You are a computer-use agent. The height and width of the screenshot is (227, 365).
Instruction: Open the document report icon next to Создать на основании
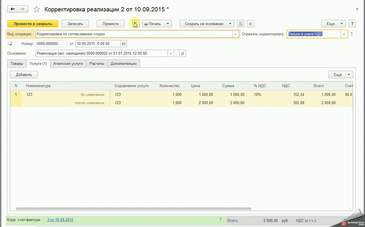click(x=241, y=24)
